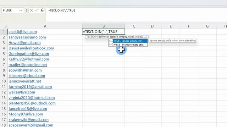The height and width of the screenshot is (127, 227).
Task: Select column F header
Action: (189, 26)
